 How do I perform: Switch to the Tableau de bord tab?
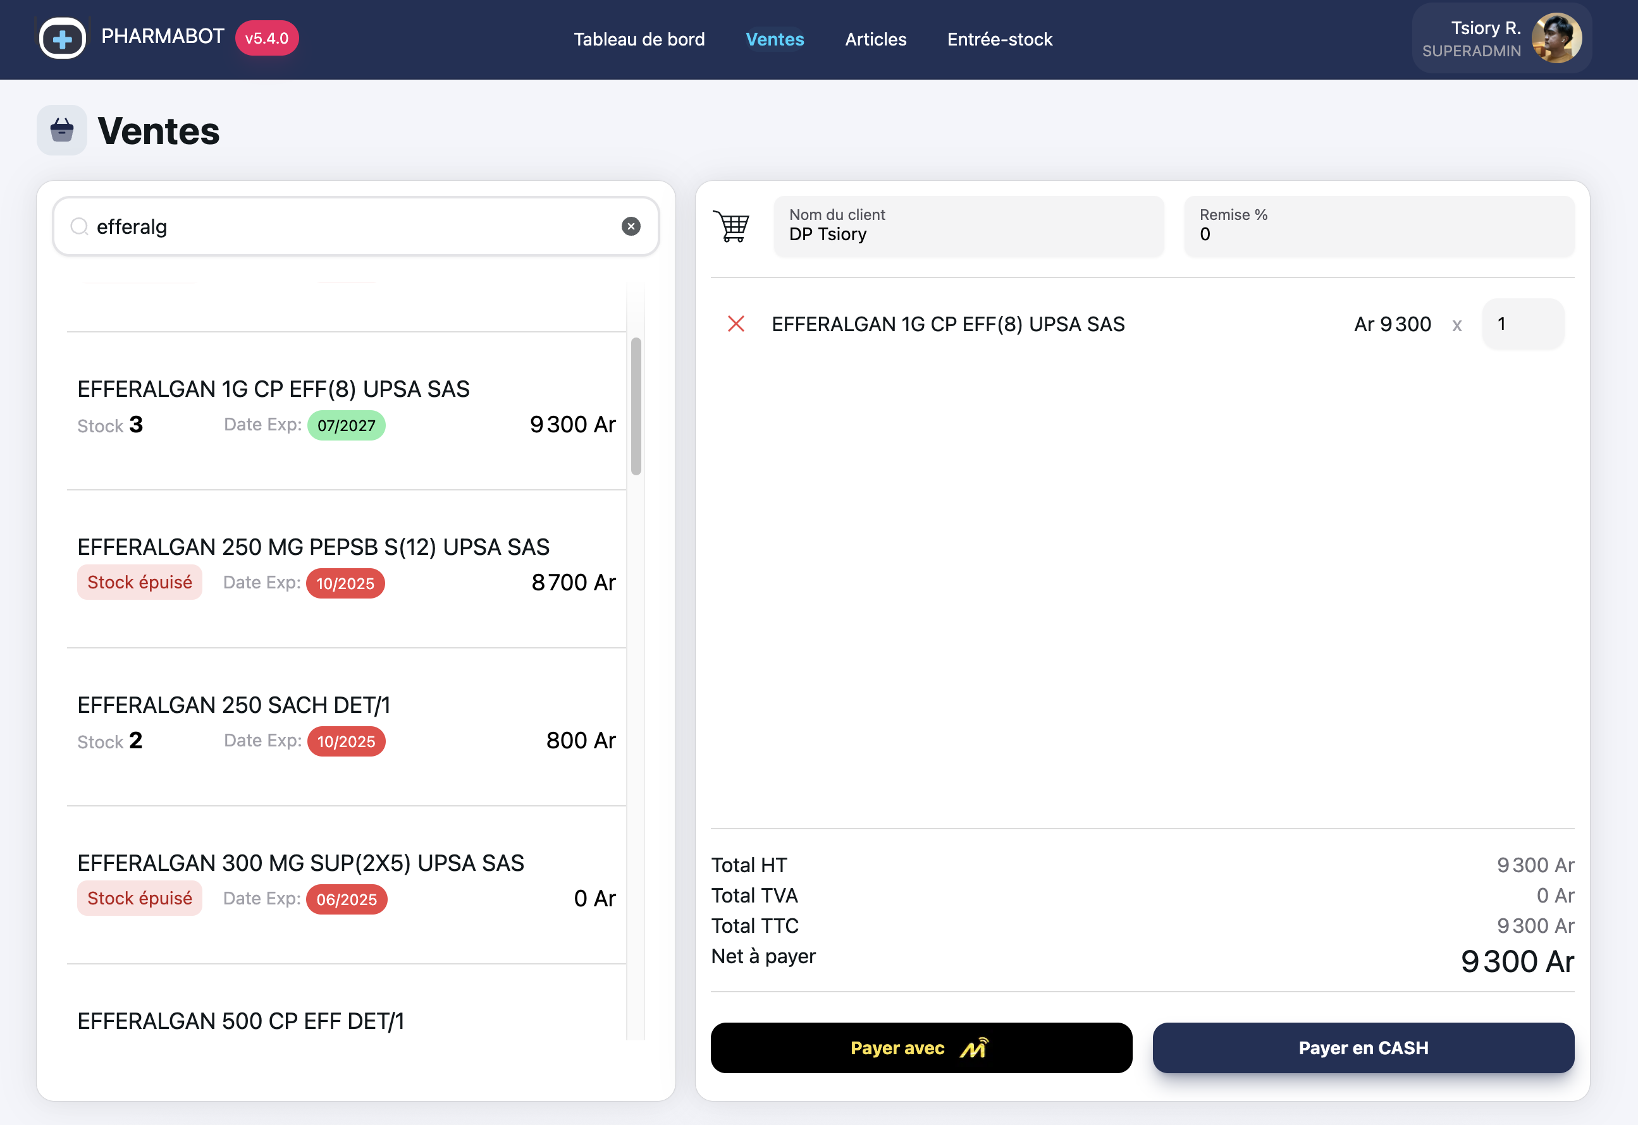pos(639,39)
